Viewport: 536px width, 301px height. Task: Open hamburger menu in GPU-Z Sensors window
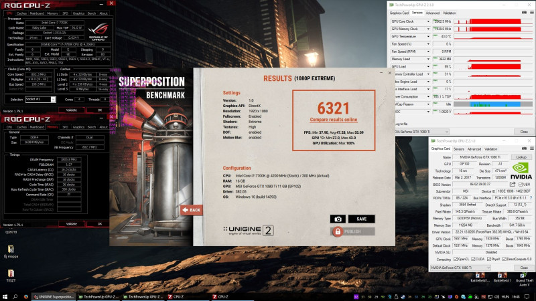(x=532, y=13)
